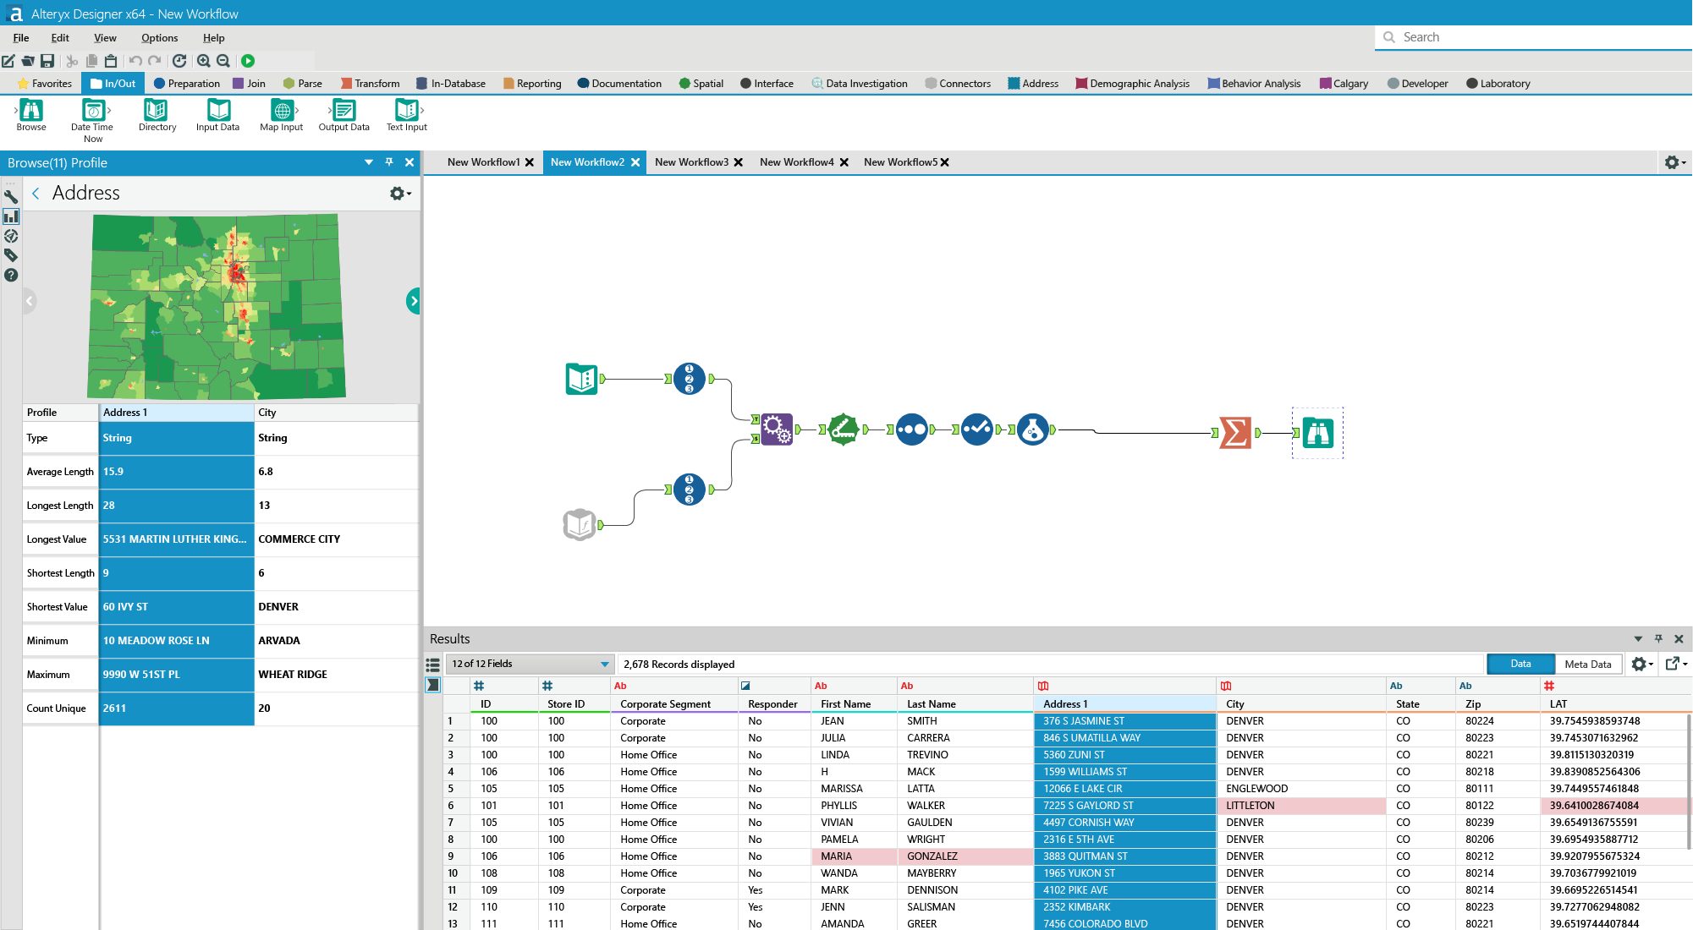Click the green Run Workflow button
1693x930 pixels.
[248, 61]
